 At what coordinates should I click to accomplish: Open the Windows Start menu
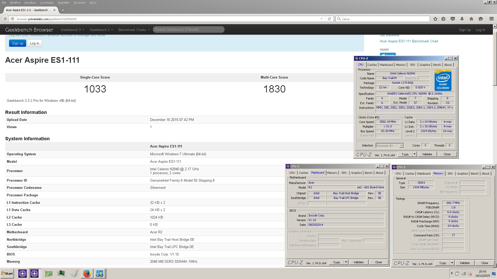(7, 273)
